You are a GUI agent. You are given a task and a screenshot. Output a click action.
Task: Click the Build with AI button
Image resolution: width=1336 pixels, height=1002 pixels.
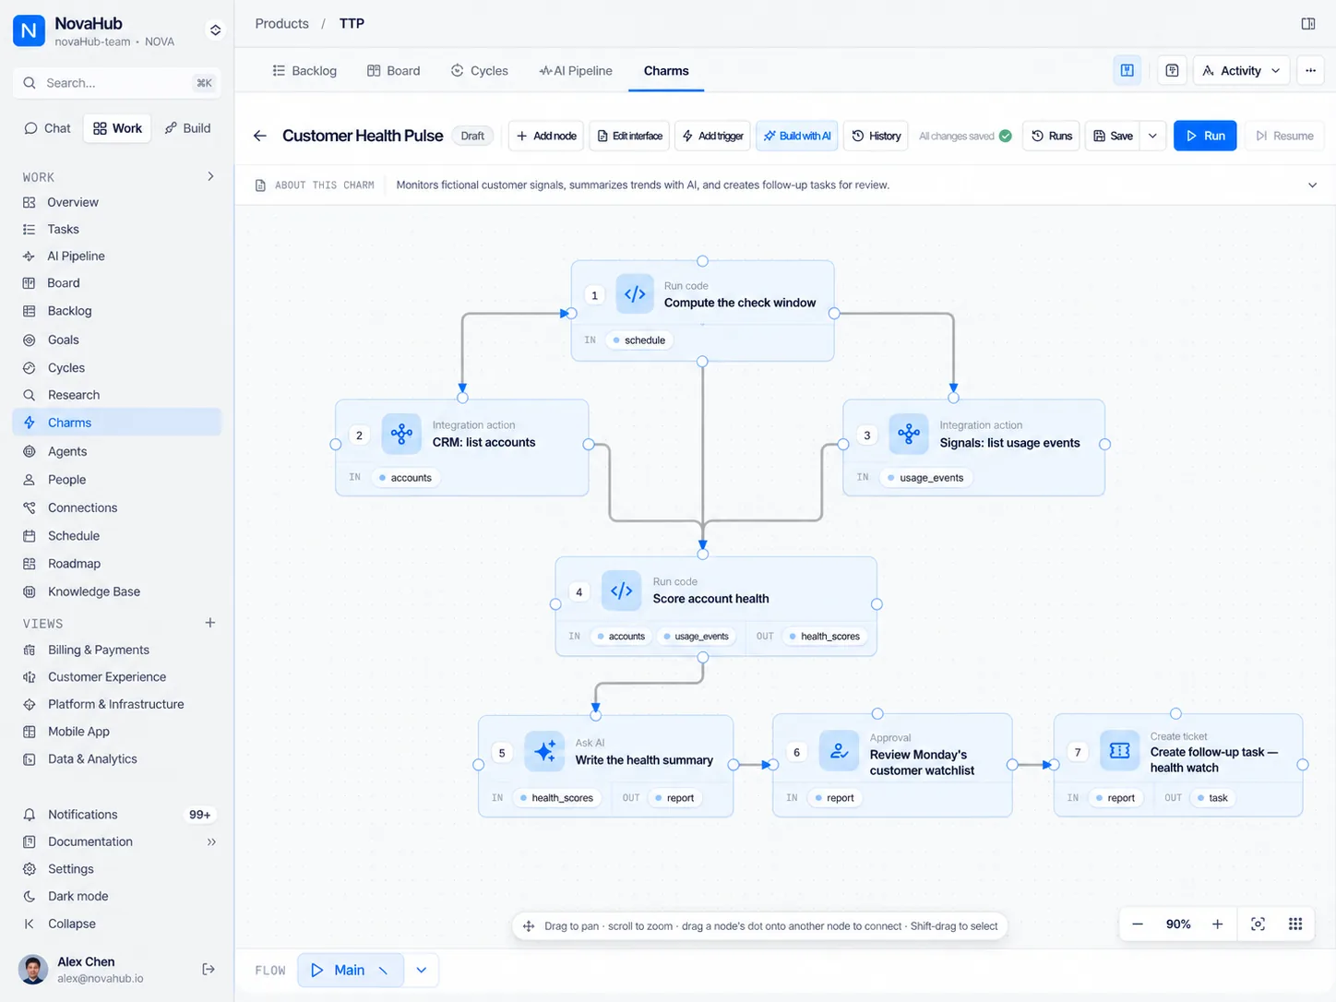(798, 136)
